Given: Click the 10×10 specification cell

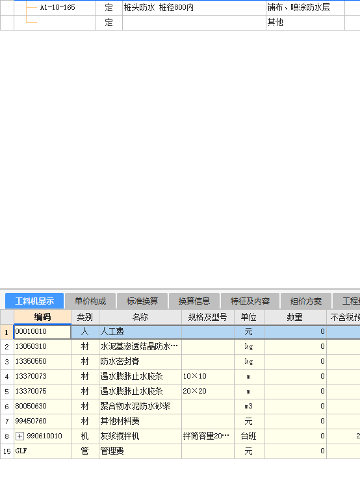Looking at the screenshot, I should [208, 377].
